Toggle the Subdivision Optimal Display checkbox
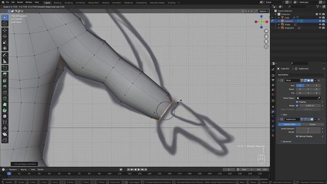 297,136
